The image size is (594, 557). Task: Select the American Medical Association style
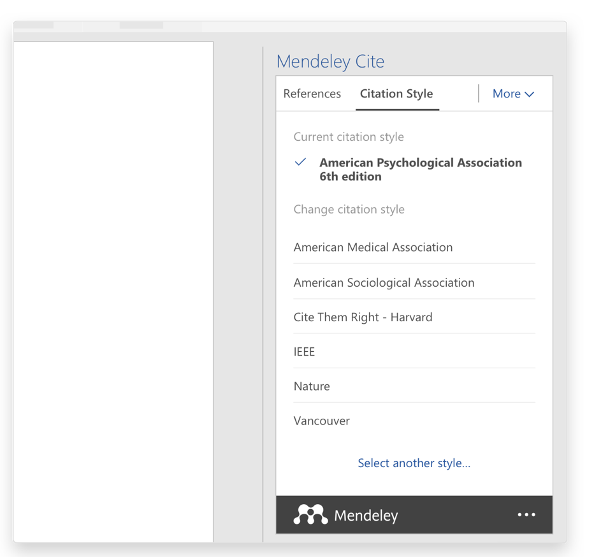click(x=373, y=247)
